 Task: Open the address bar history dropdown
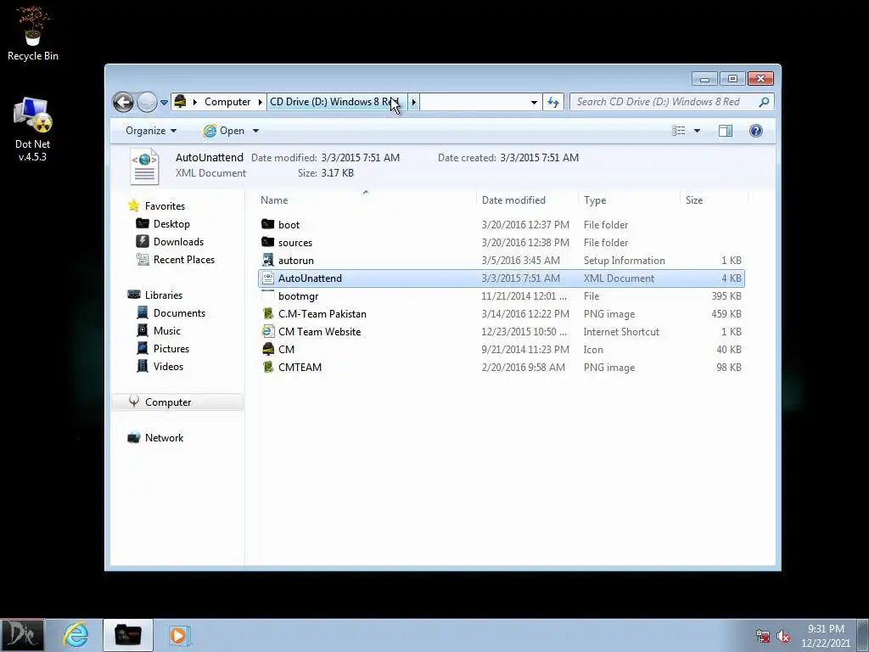coord(534,103)
